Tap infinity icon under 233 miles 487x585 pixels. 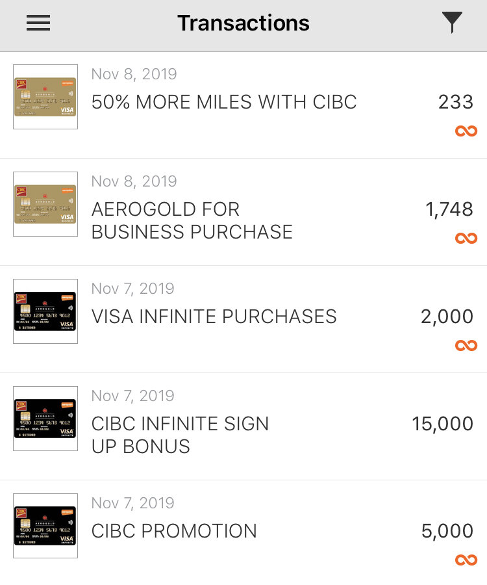(466, 131)
